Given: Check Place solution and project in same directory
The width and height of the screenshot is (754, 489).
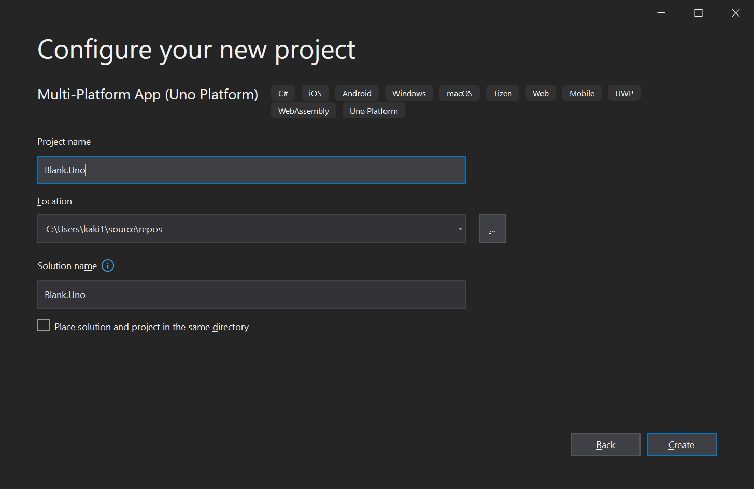Looking at the screenshot, I should tap(44, 325).
